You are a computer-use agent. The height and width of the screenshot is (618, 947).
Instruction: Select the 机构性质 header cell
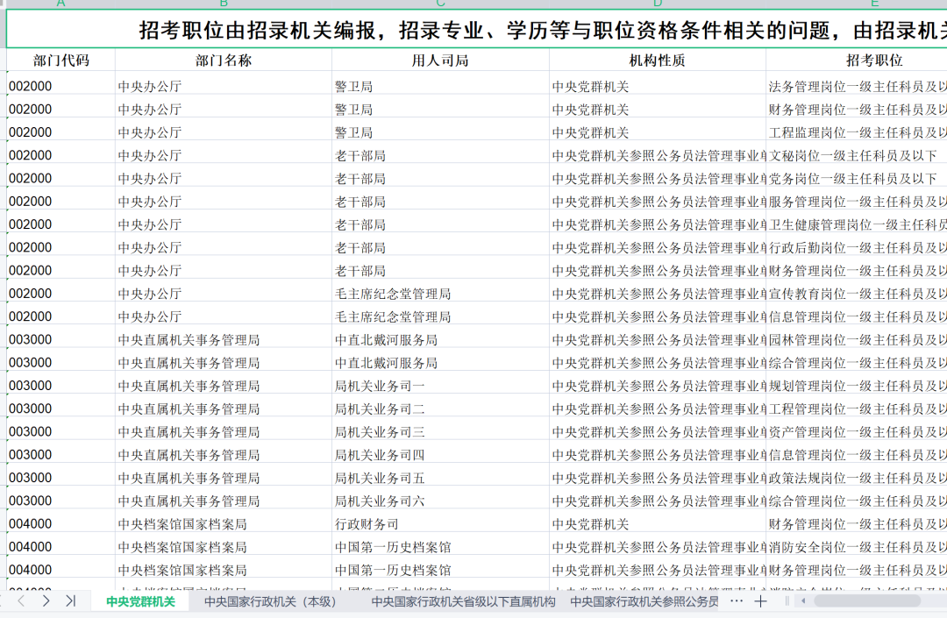(x=658, y=60)
